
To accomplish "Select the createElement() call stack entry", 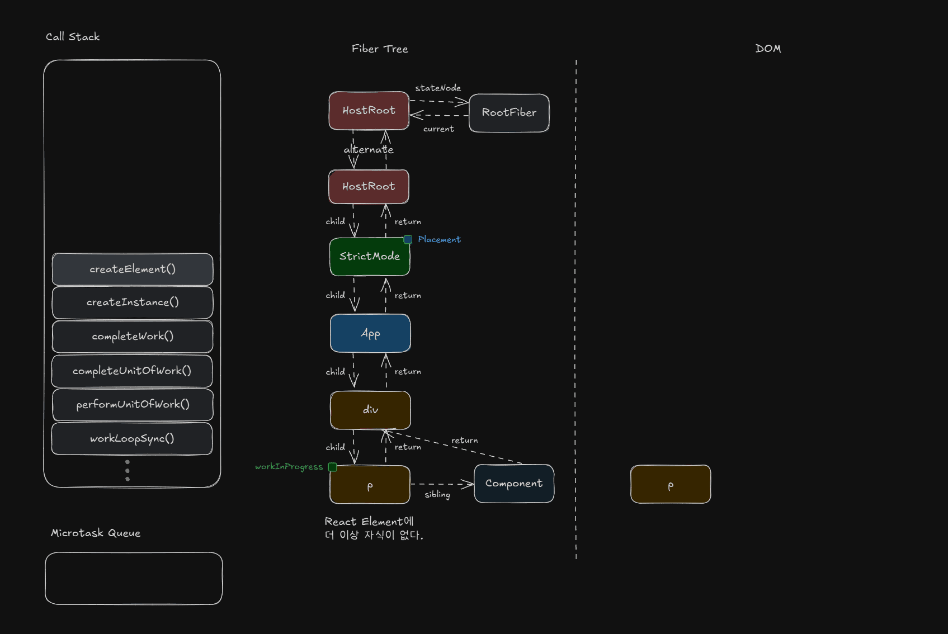I will click(133, 269).
